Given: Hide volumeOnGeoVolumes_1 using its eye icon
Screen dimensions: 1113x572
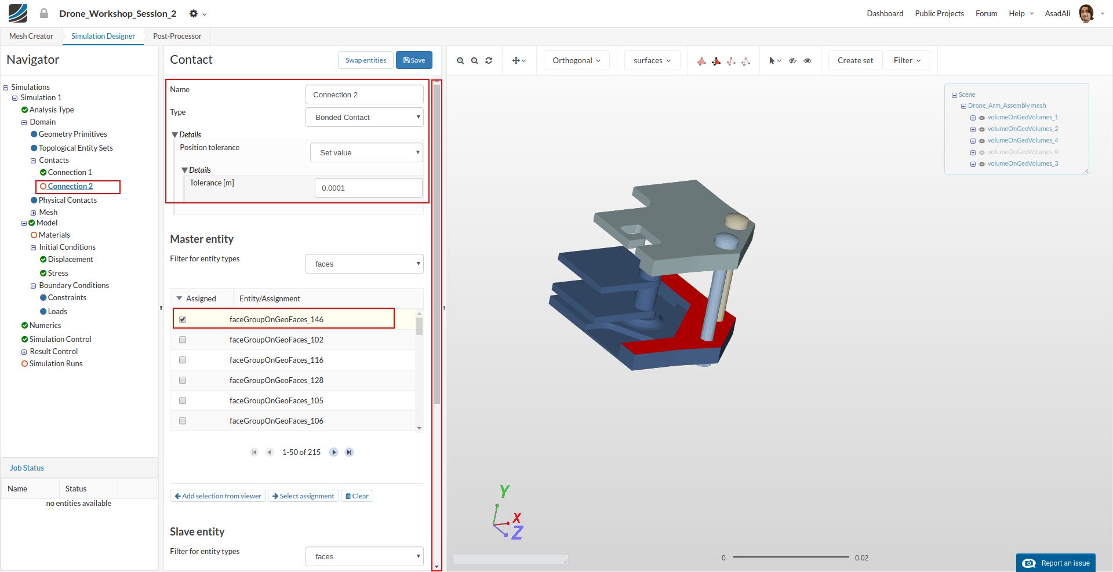Looking at the screenshot, I should (x=982, y=118).
